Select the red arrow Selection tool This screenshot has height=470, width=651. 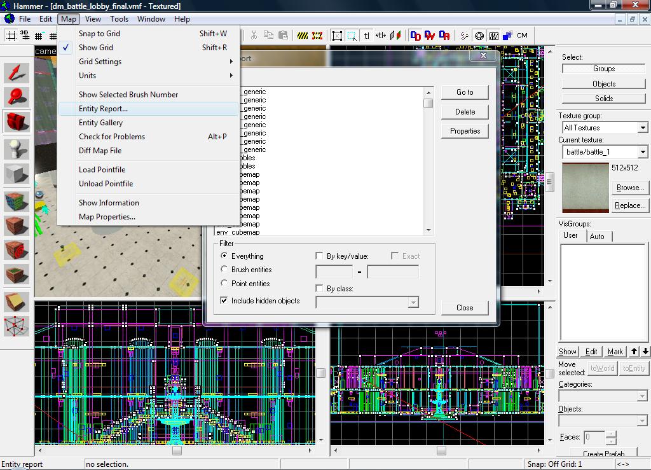[x=17, y=73]
